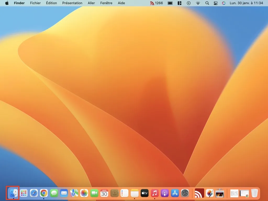Open Calendar showing the 30th

coord(104,193)
